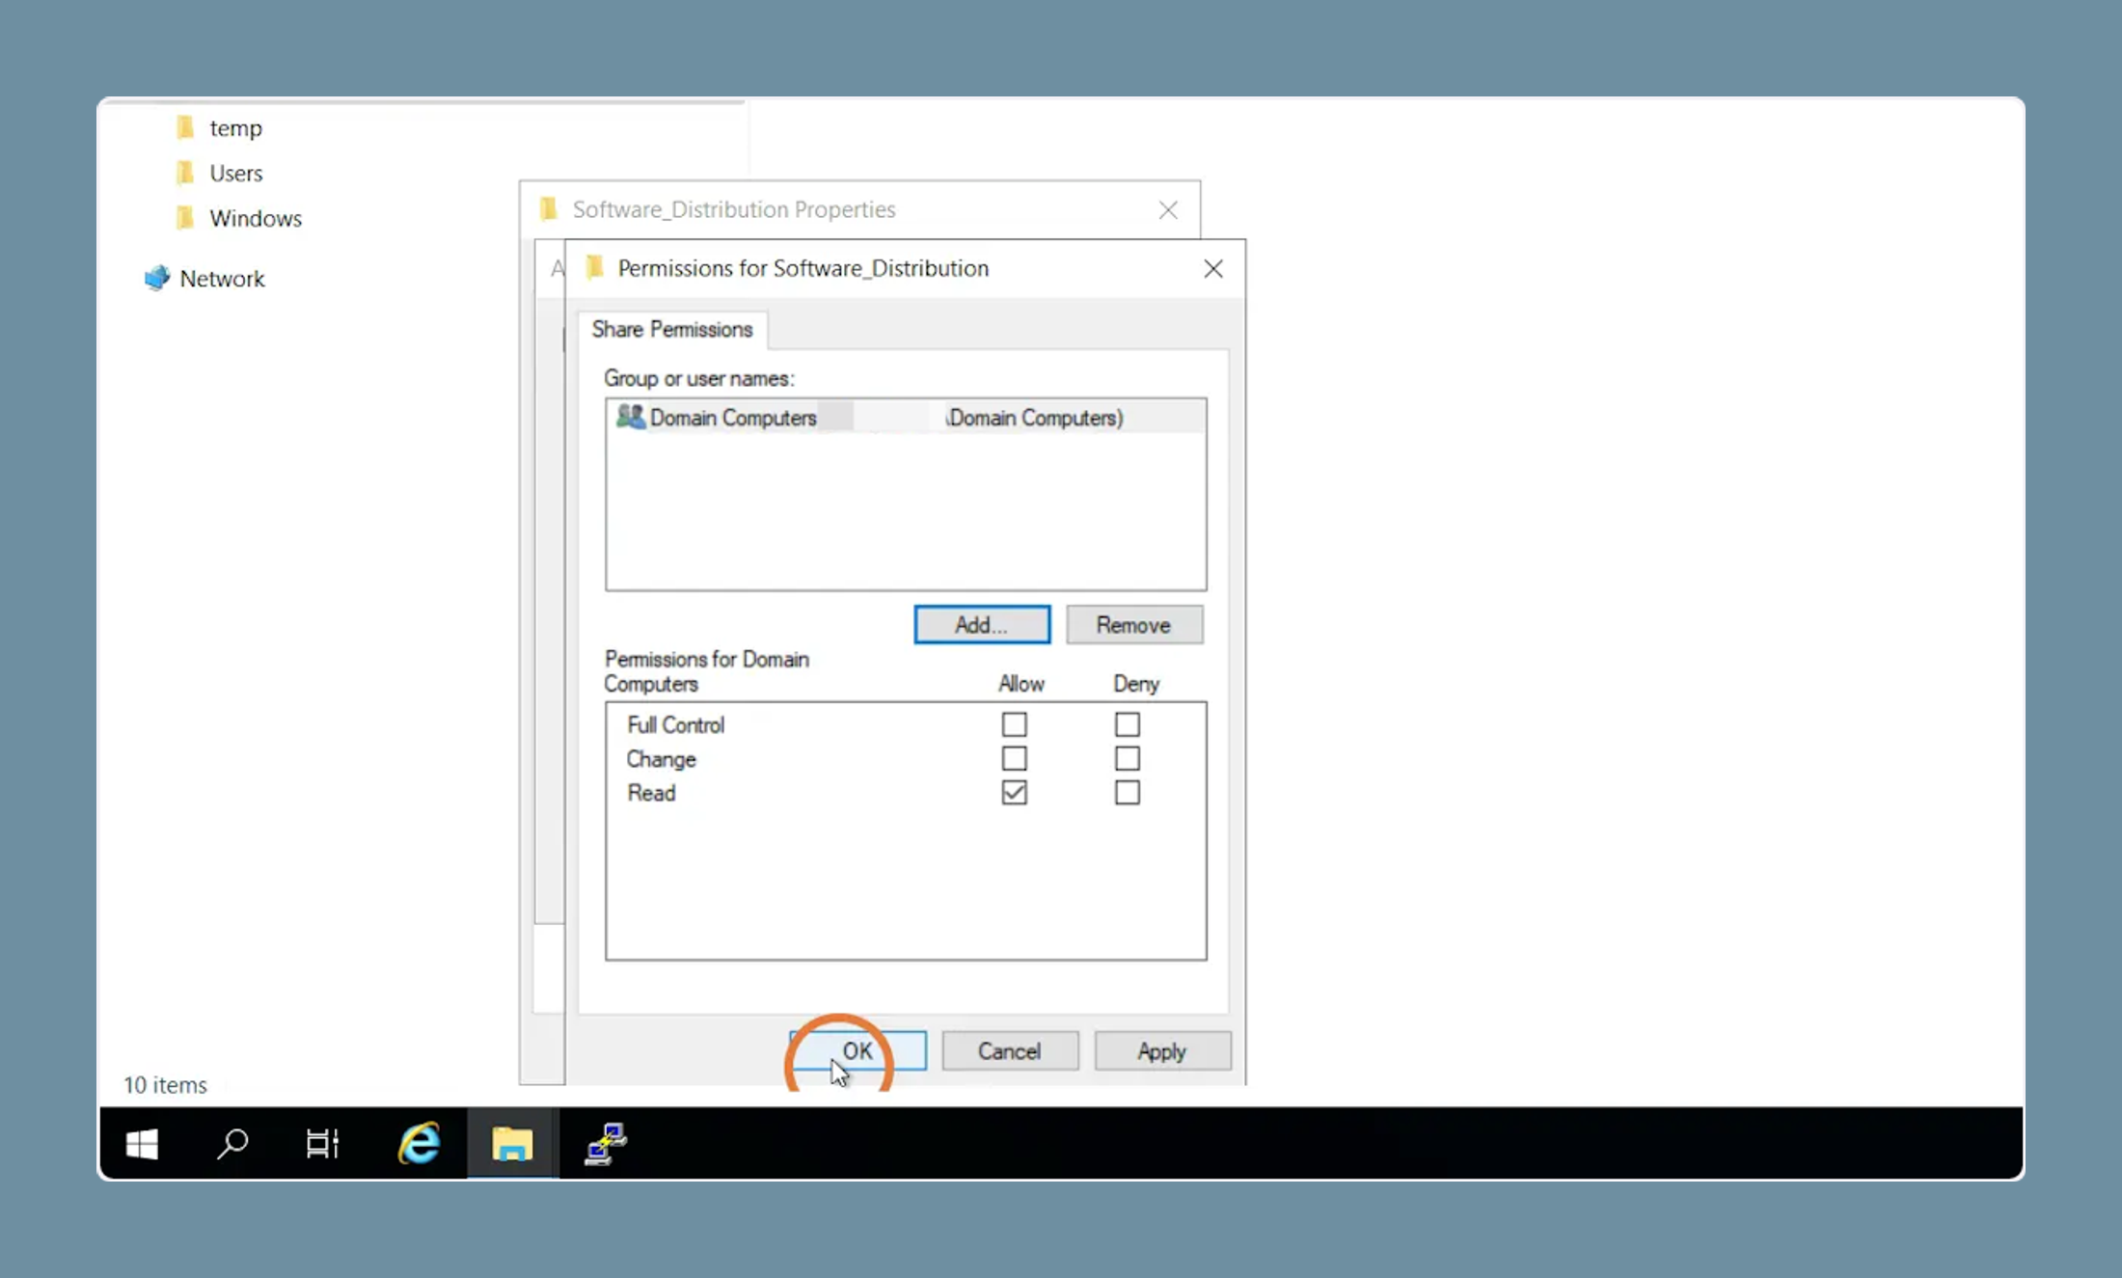Launch Internet Explorer from taskbar
The image size is (2122, 1278).
(420, 1144)
